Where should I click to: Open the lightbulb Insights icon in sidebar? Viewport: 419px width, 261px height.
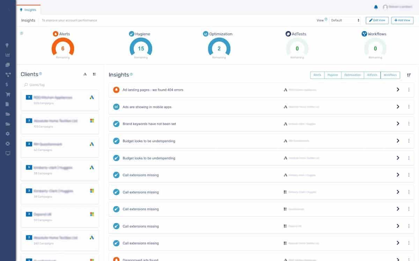point(7,45)
